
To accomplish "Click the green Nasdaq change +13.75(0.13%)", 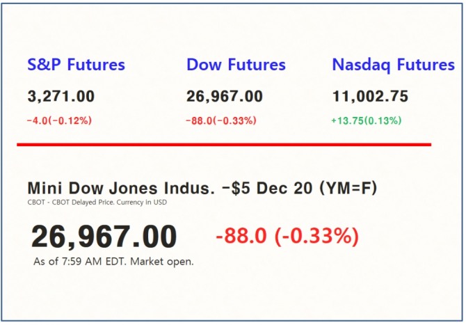I will click(x=367, y=120).
